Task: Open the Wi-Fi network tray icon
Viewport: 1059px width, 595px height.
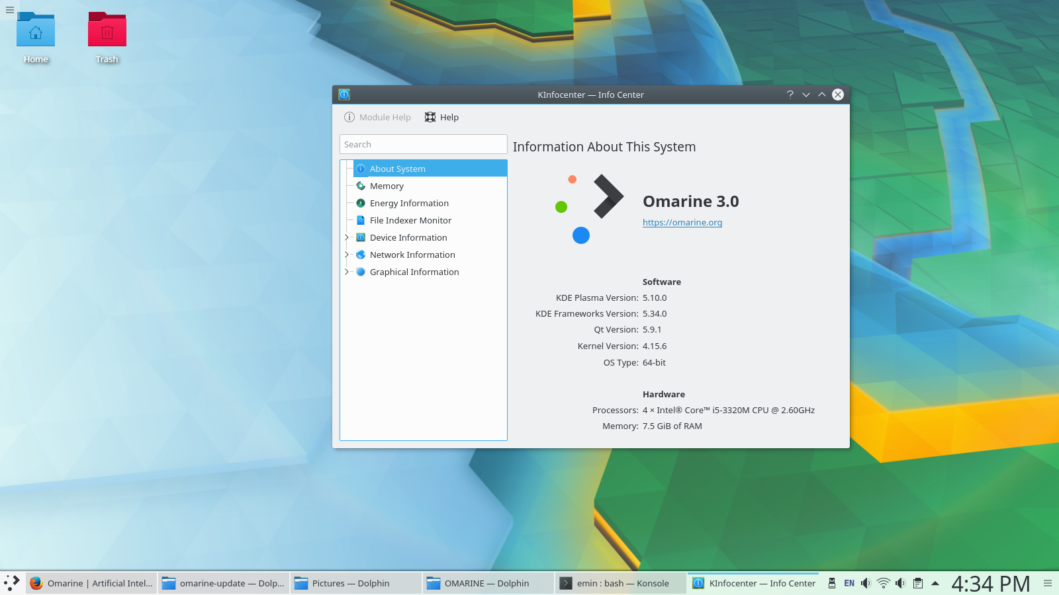Action: point(884,583)
